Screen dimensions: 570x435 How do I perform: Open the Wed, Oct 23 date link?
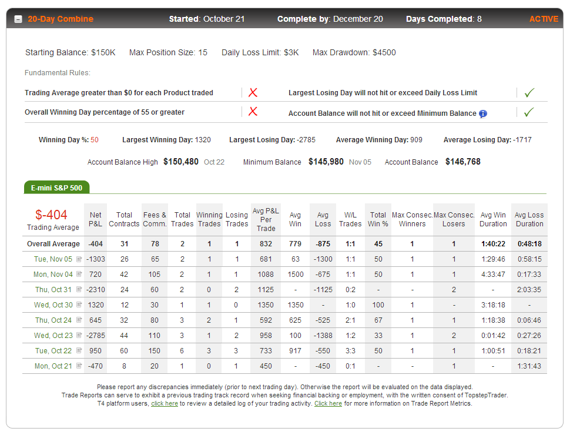tap(53, 335)
